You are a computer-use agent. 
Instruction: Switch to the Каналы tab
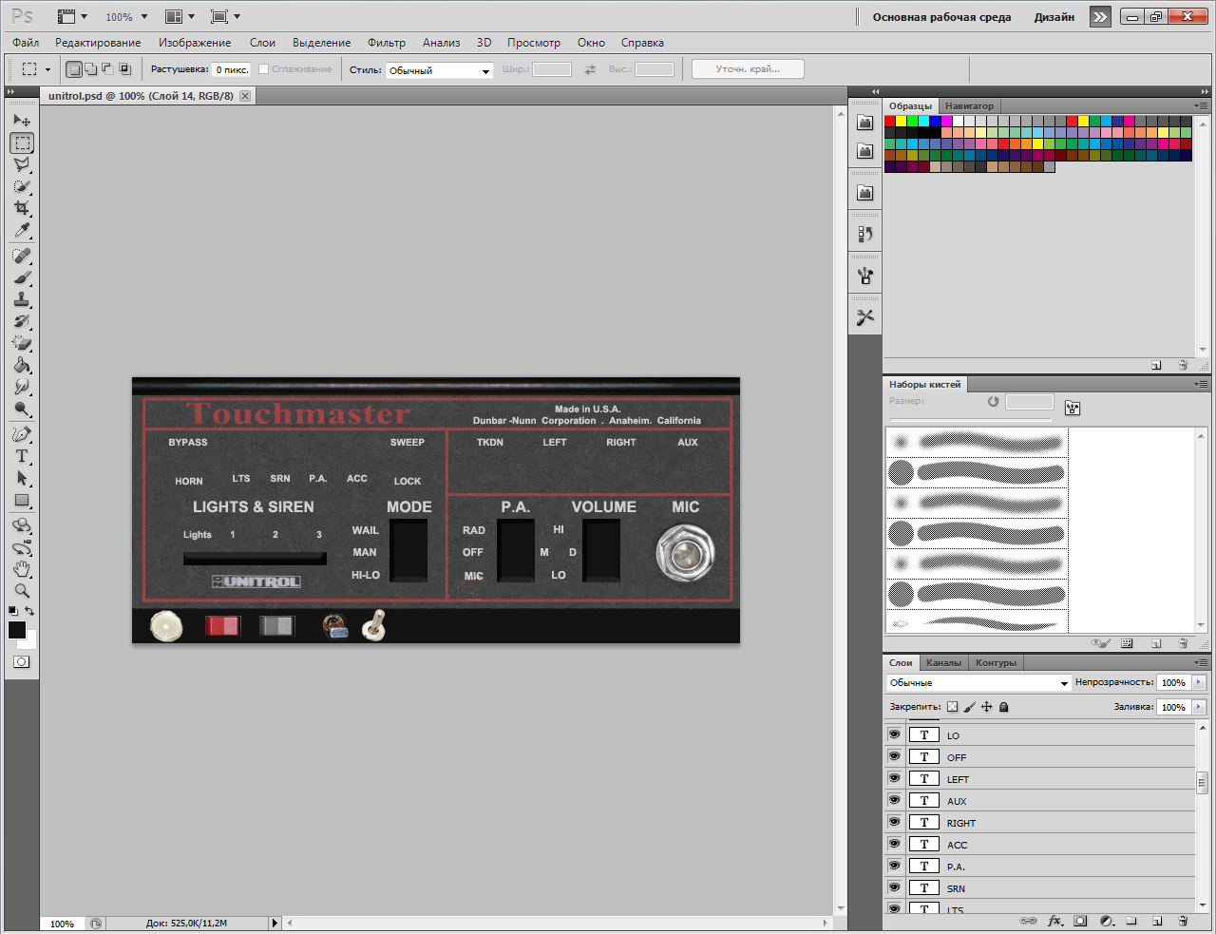[x=943, y=662]
